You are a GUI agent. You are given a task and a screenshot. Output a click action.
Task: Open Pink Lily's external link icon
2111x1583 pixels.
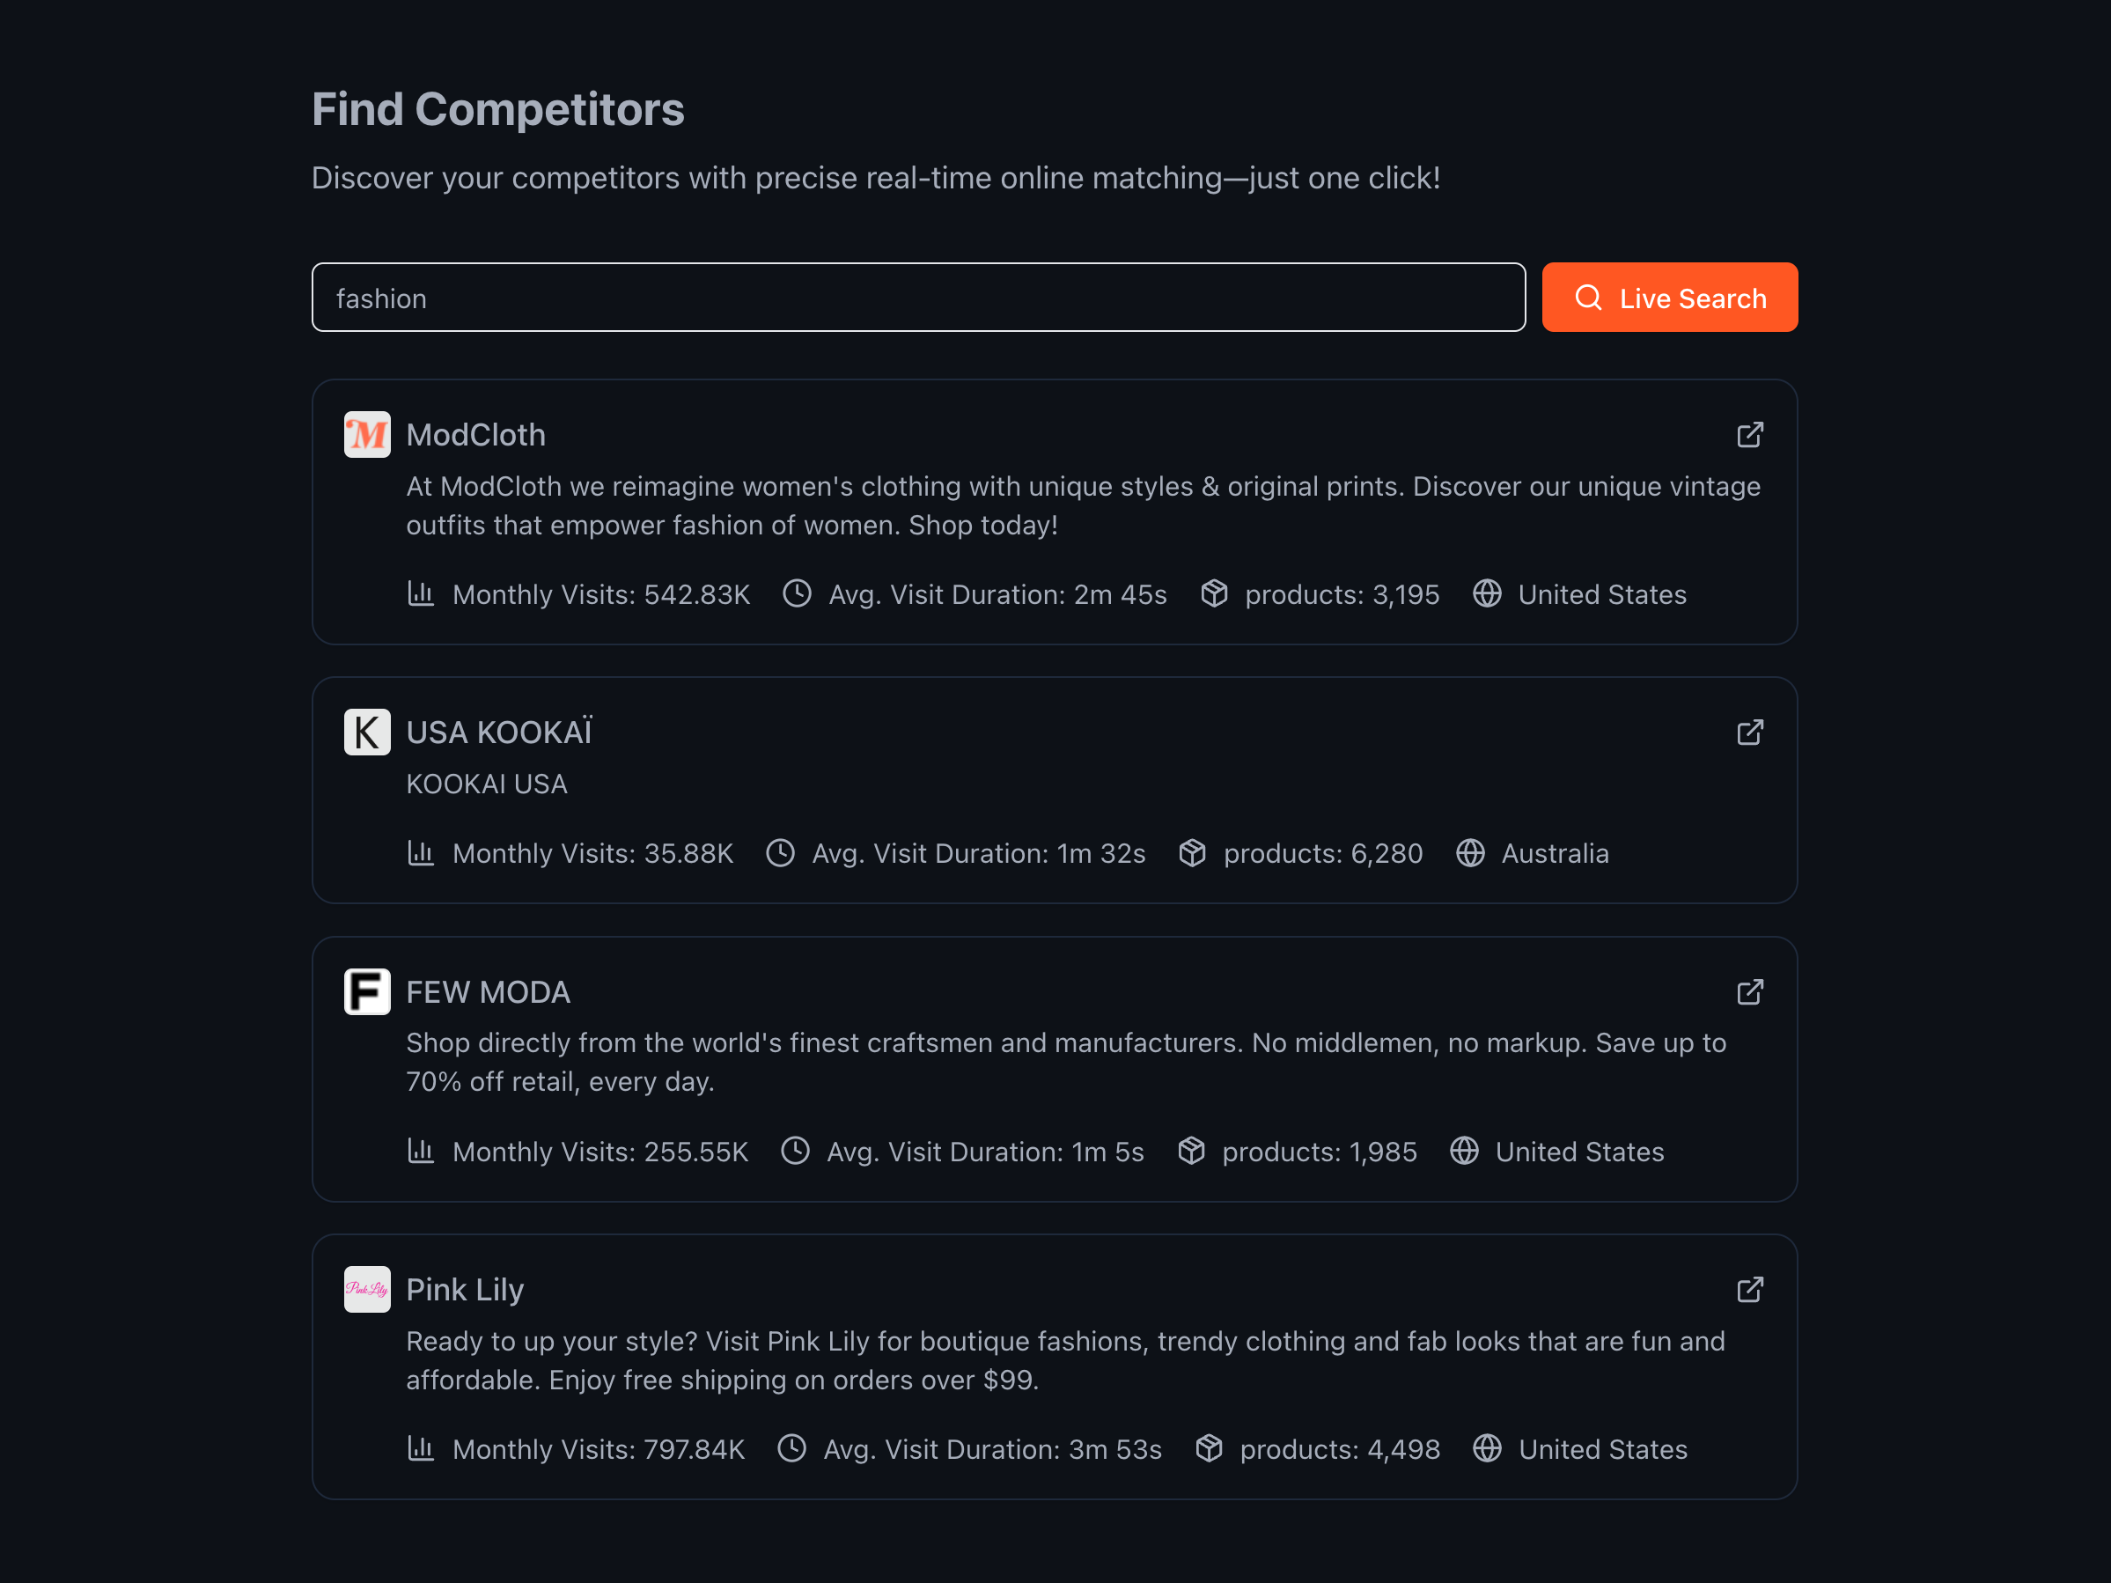[x=1750, y=1289]
